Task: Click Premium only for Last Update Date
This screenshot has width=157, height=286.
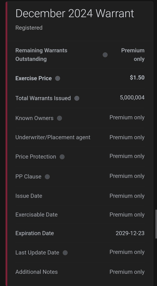Action: pos(127,252)
